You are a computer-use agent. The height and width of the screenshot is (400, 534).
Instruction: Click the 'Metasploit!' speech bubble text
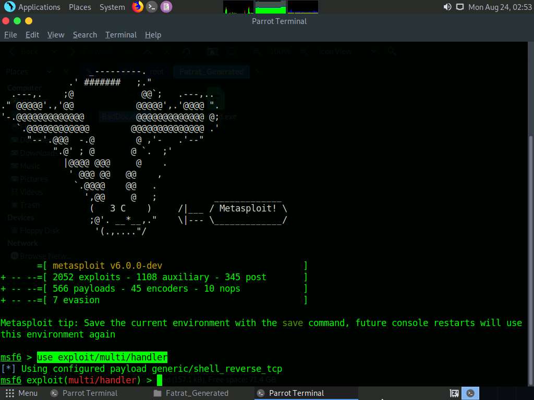pos(248,208)
